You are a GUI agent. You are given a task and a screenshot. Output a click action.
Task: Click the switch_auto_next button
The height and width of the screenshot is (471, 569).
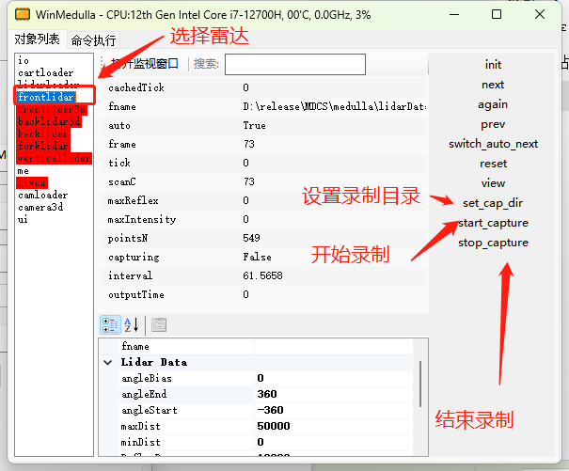tap(493, 144)
